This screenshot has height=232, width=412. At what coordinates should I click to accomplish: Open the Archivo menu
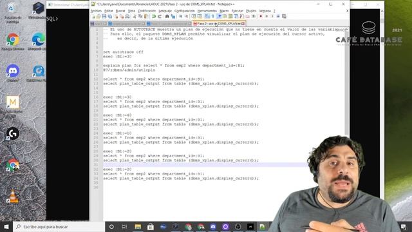click(x=96, y=11)
